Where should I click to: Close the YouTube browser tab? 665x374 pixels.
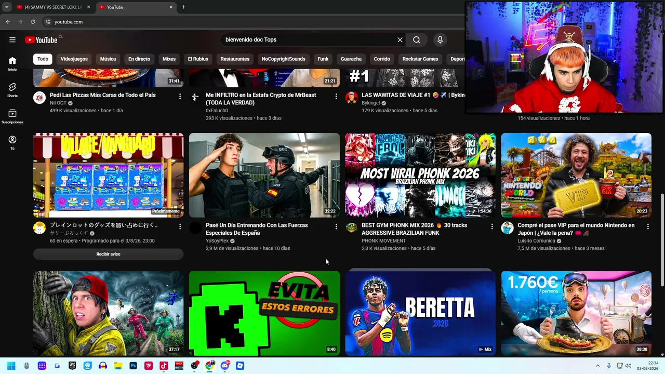(171, 7)
